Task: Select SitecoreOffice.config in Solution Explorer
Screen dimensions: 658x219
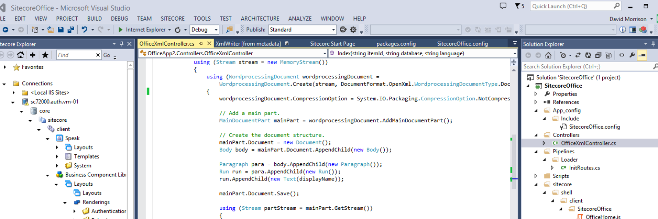Action: (594, 127)
